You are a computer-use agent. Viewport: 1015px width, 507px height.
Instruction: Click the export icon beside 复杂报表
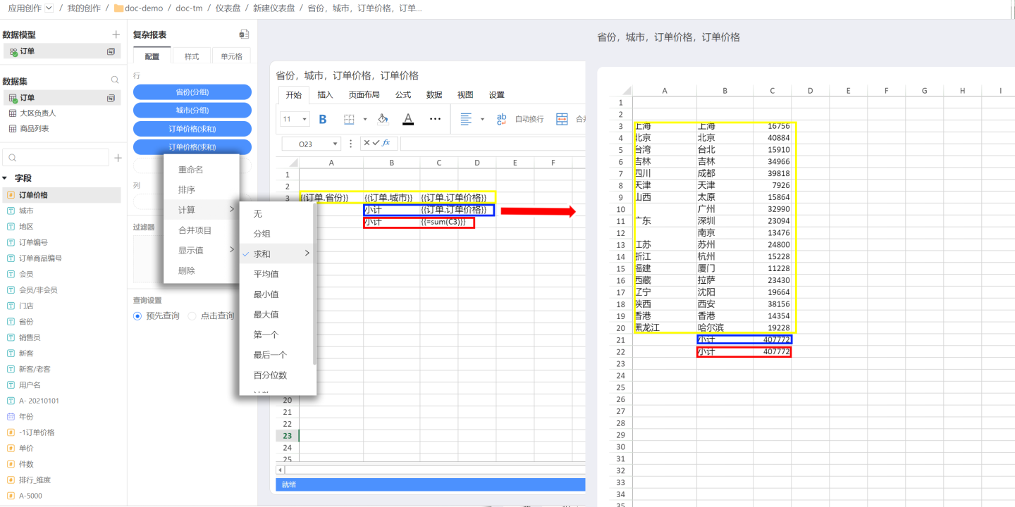pos(244,35)
